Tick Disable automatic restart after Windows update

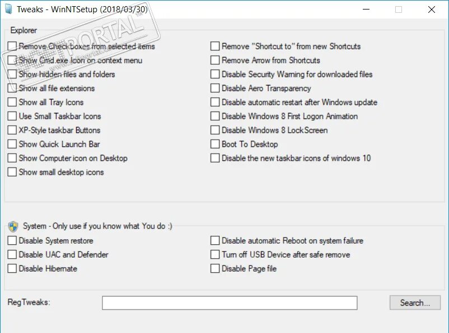pyautogui.click(x=215, y=102)
